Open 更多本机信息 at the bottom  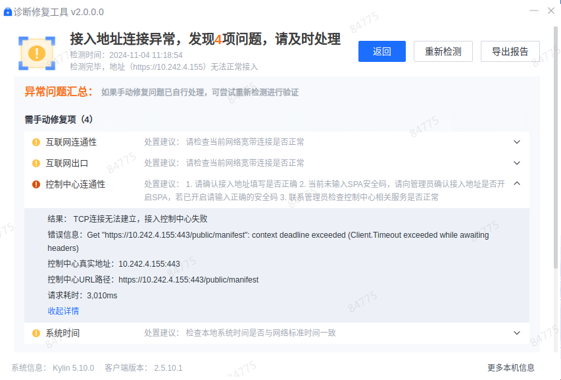[510, 367]
